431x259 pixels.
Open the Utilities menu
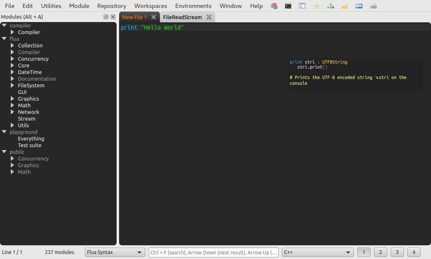coord(51,6)
